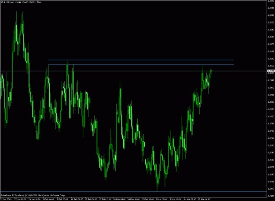Click the 1.3275 price scale label
This screenshot has width=275, height=201.
[x=271, y=22]
